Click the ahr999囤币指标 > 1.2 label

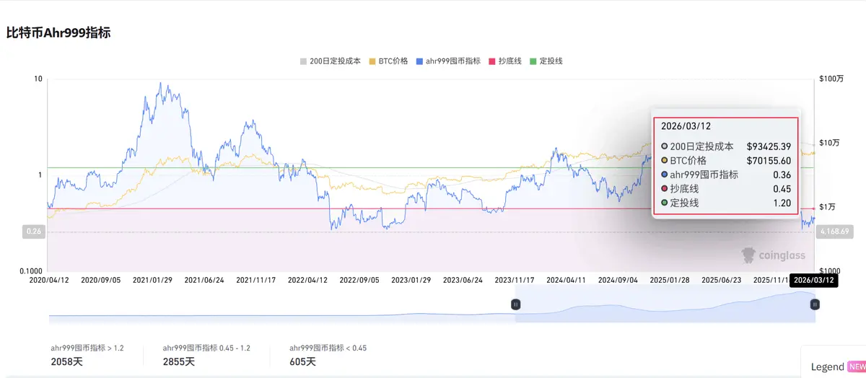coord(87,348)
